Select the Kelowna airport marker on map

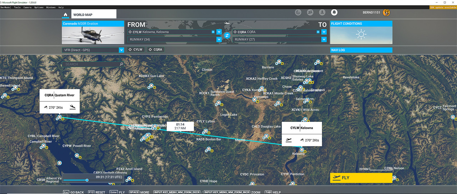(302, 150)
